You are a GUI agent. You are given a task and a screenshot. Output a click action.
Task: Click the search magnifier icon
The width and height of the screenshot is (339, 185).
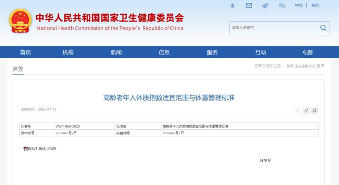323,28
